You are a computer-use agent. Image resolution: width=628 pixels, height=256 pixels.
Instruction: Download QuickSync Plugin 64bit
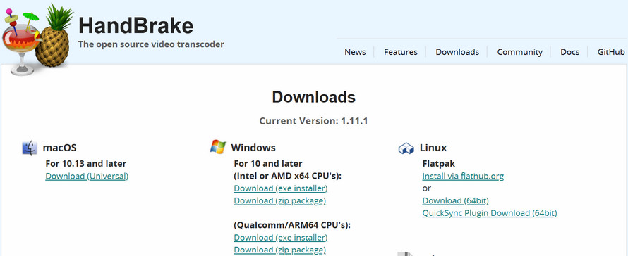[x=490, y=213]
